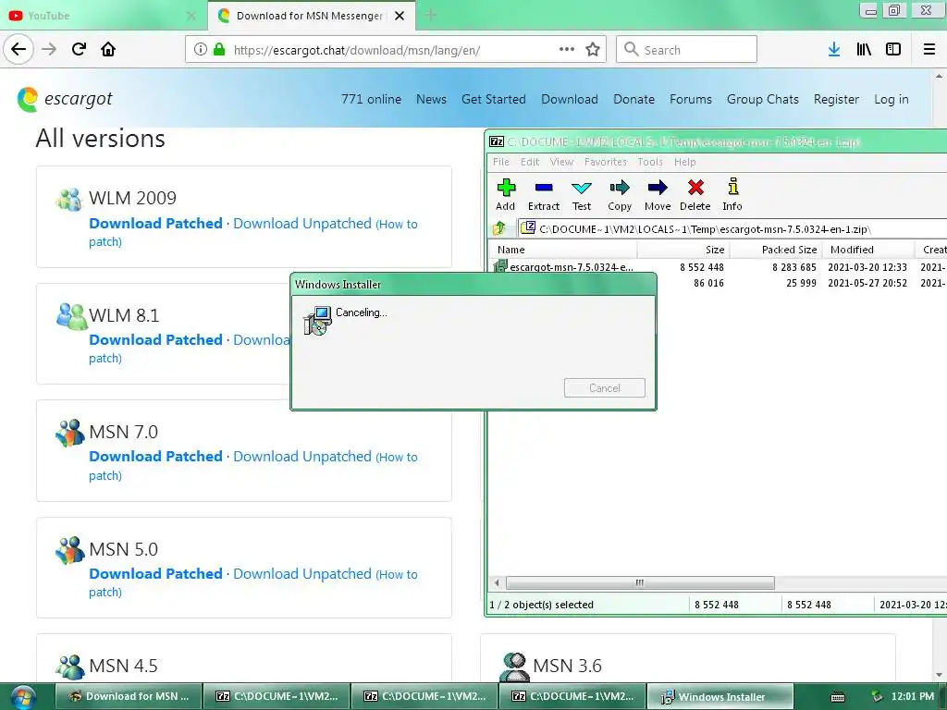The image size is (947, 710).
Task: Open the page actions three-dots icon
Action: 567,49
